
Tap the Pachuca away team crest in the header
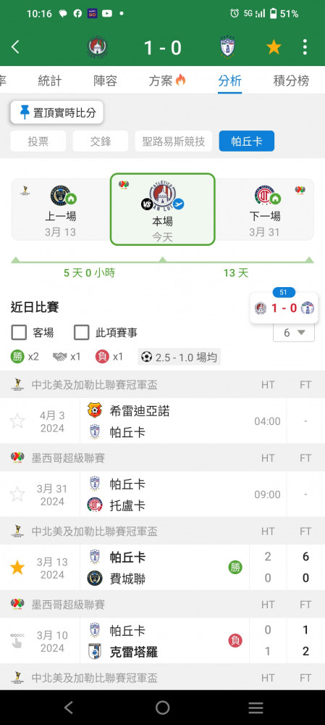[227, 47]
